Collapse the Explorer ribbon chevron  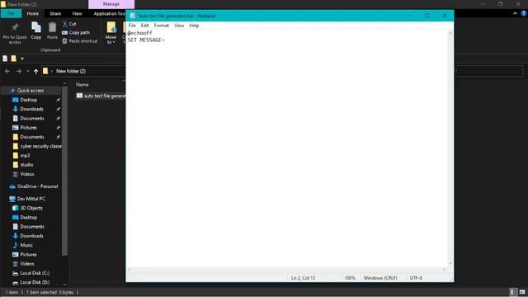point(515,13)
